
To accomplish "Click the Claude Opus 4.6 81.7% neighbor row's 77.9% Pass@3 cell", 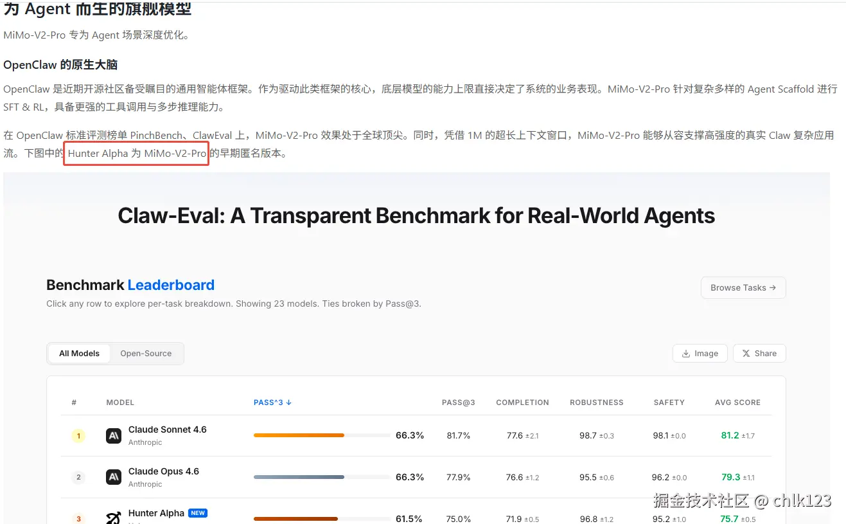I will pos(459,477).
